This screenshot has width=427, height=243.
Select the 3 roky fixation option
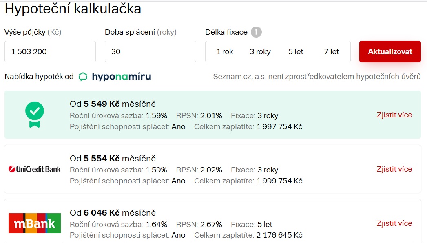coord(260,52)
